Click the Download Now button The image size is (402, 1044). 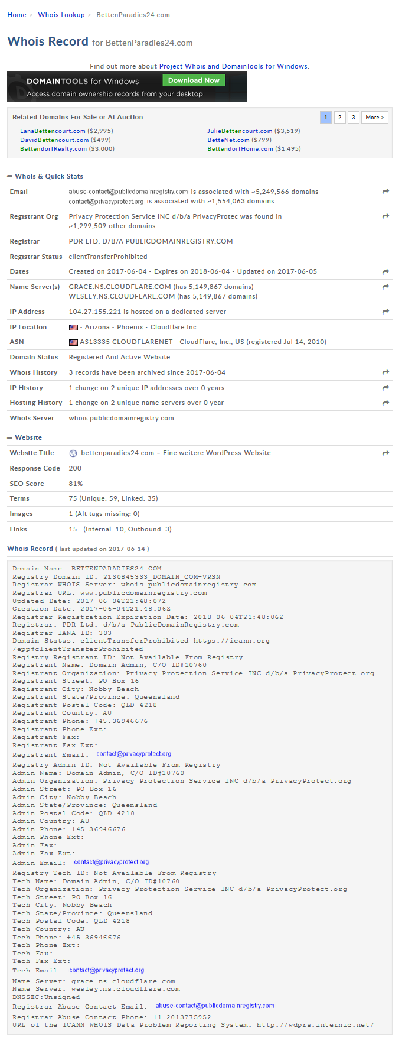pyautogui.click(x=194, y=80)
